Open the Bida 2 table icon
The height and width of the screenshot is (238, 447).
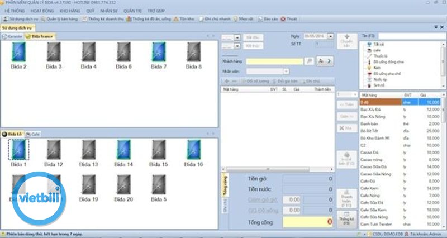click(18, 53)
